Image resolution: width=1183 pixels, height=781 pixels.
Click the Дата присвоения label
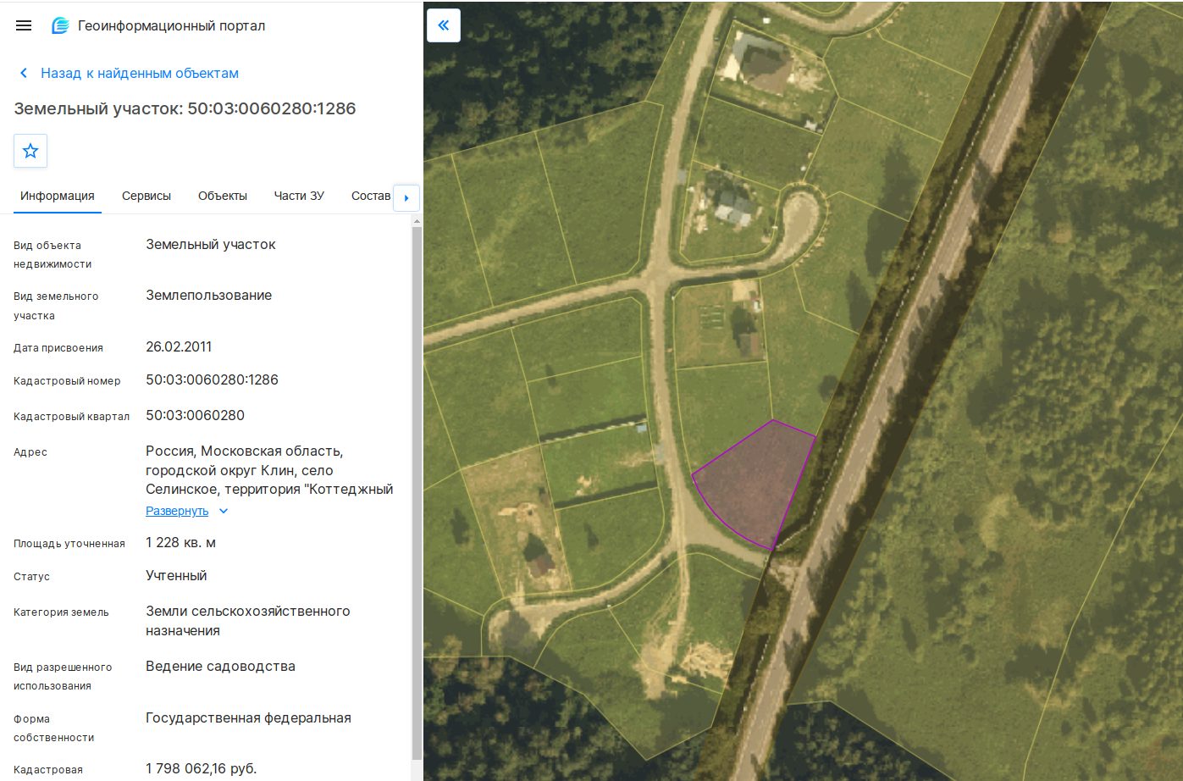point(58,348)
